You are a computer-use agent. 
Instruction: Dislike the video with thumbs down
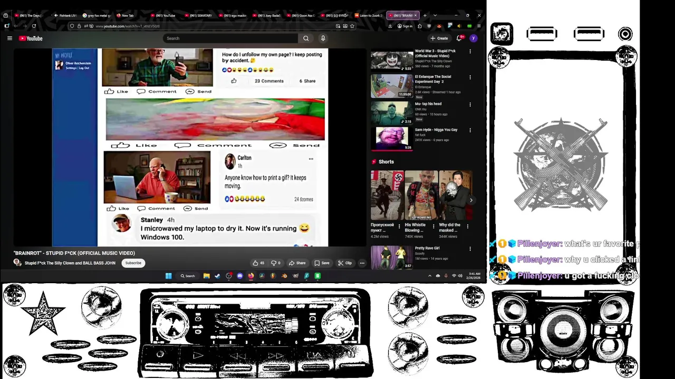coord(276,263)
